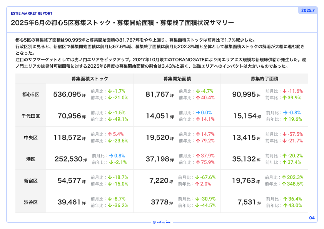Click the ESTIE MARKET REPORT heading
Screen dimensions: 324x229
click(32, 13)
